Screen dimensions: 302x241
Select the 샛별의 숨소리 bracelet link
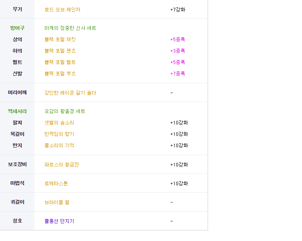pyautogui.click(x=59, y=123)
